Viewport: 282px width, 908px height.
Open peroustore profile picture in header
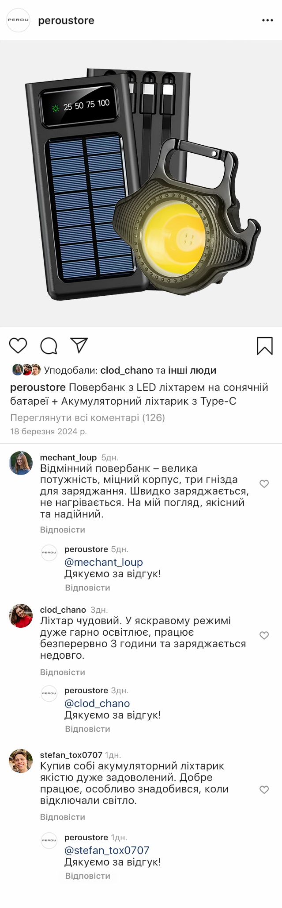[x=18, y=20]
